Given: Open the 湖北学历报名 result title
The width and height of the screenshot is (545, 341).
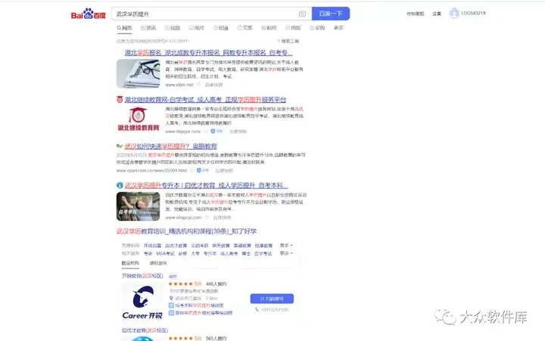Looking at the screenshot, I should 209,53.
